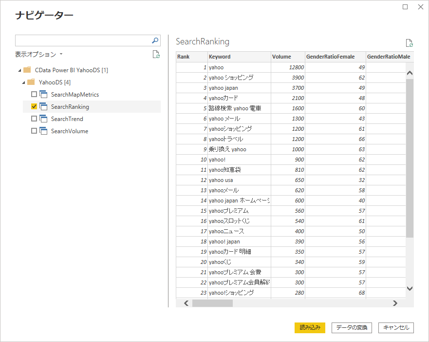Collapse the YahooDS tree node
429x342 pixels.
click(x=23, y=82)
